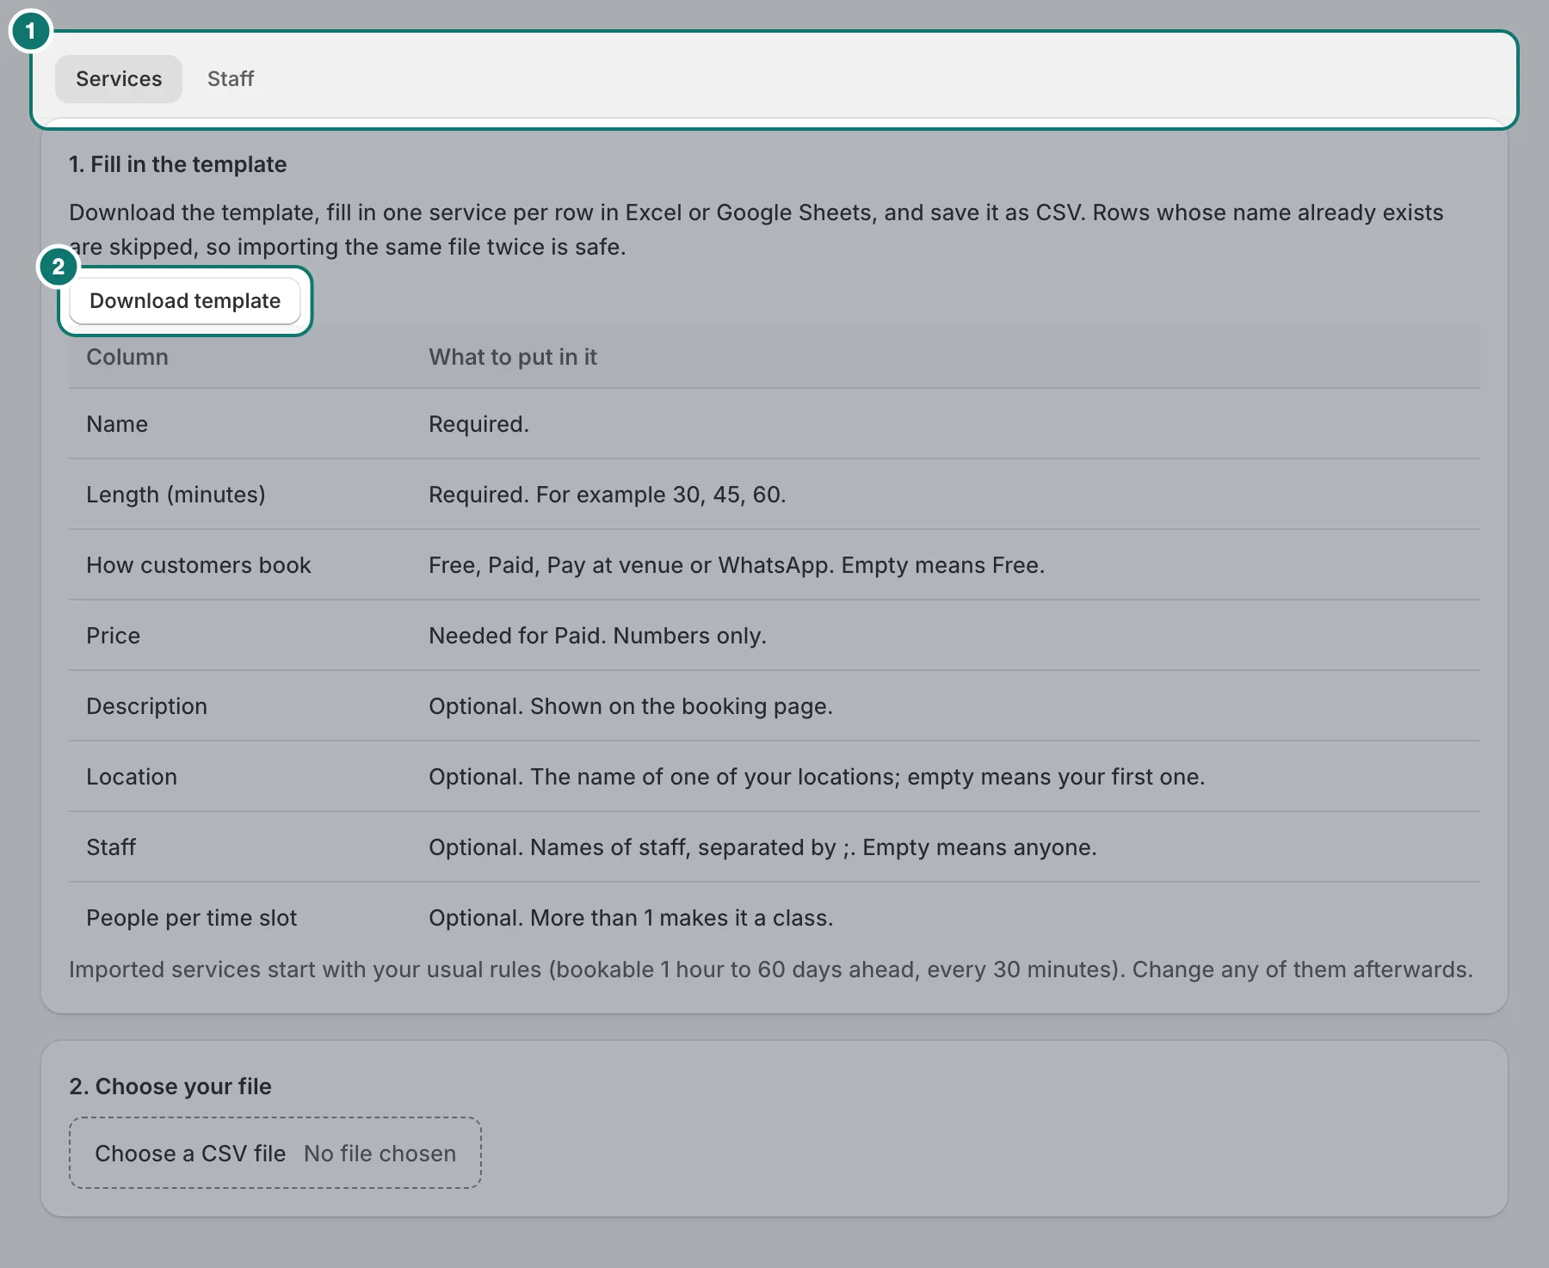
Task: Click the 'Location' row label
Action: coord(132,777)
